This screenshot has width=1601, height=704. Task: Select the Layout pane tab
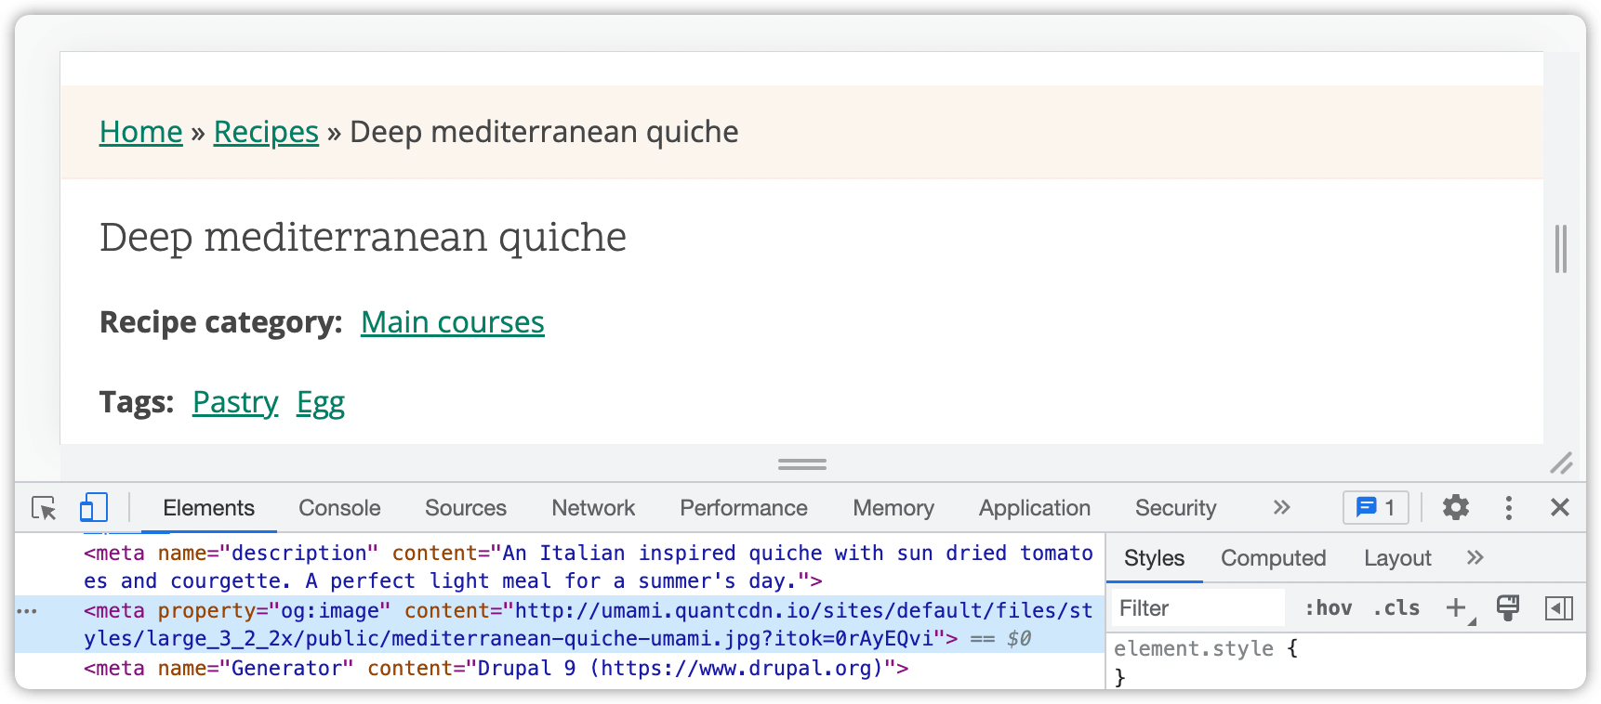1397,558
